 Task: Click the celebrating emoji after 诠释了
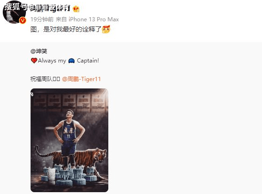pyautogui.click(x=106, y=29)
